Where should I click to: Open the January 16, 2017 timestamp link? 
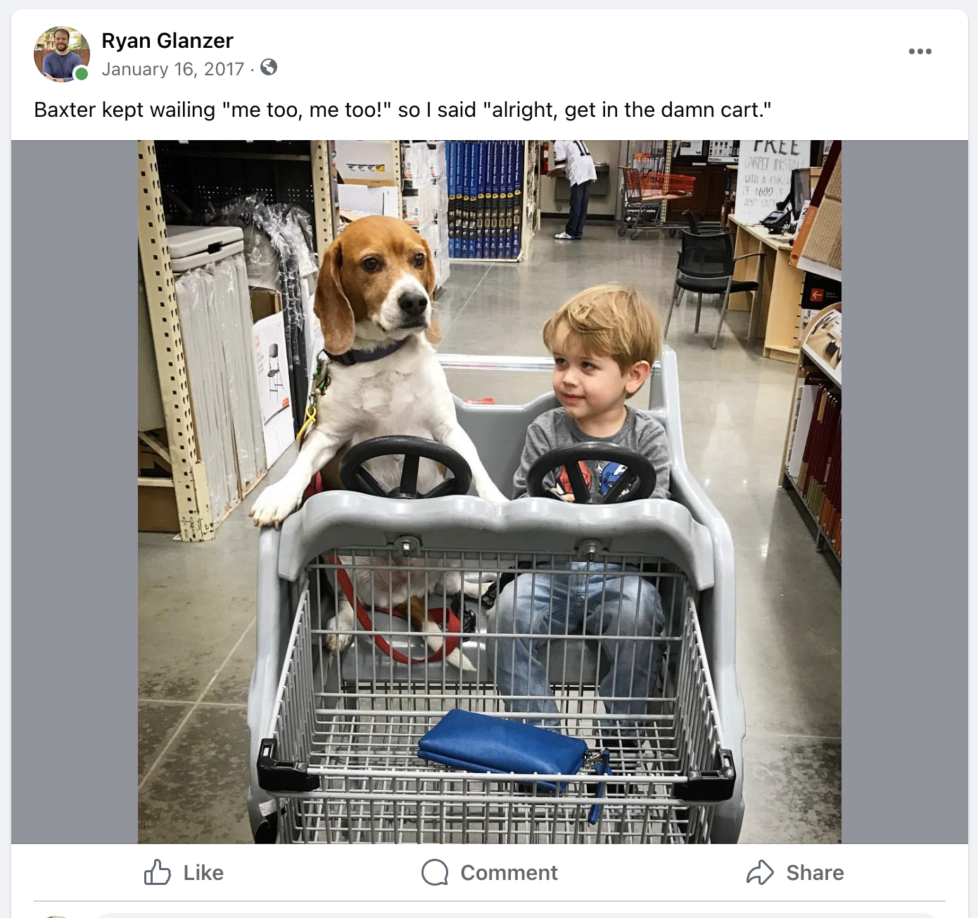pyautogui.click(x=172, y=69)
